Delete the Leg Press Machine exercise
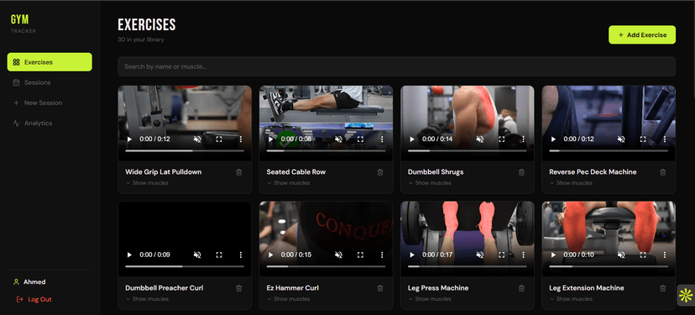The width and height of the screenshot is (695, 315). pyautogui.click(x=521, y=288)
